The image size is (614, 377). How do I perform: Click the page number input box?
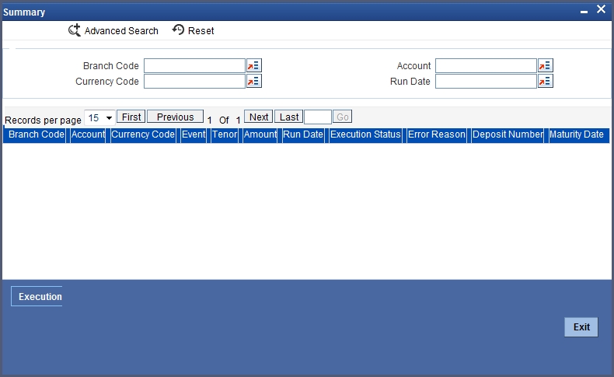(x=318, y=117)
